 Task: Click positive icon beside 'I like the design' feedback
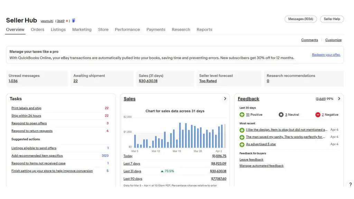[242, 130]
